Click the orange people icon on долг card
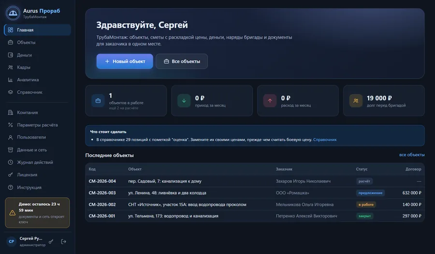Screen dimensions: 435x254 click(356, 101)
